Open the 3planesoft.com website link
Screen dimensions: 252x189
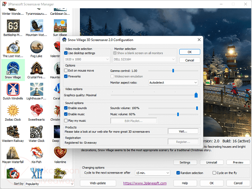coord(145,183)
